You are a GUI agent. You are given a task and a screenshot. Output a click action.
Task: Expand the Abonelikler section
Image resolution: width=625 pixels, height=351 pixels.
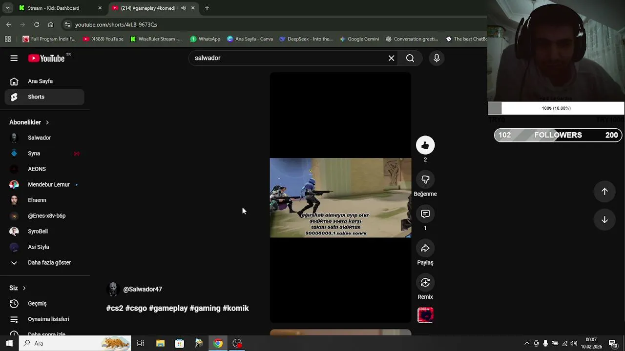[x=29, y=122]
